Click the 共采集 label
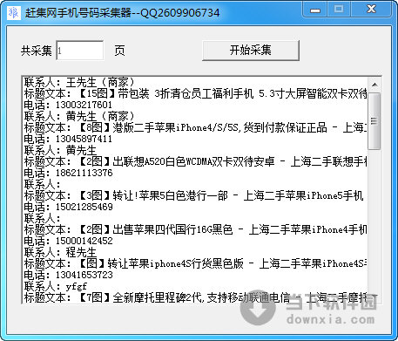Viewport: 398px width, 341px height. click(37, 51)
